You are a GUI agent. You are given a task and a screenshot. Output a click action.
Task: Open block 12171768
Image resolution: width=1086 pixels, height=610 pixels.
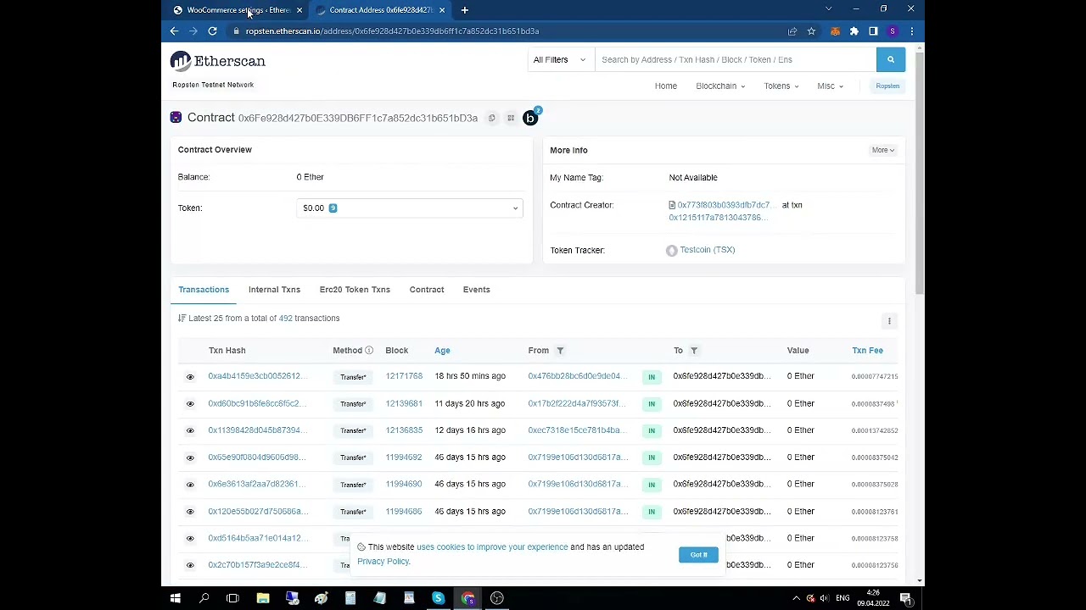[x=404, y=376]
